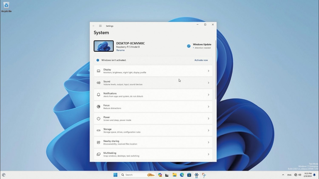Image resolution: width=319 pixels, height=179 pixels.
Task: Click the network globe tray icon
Action: pos(296,175)
